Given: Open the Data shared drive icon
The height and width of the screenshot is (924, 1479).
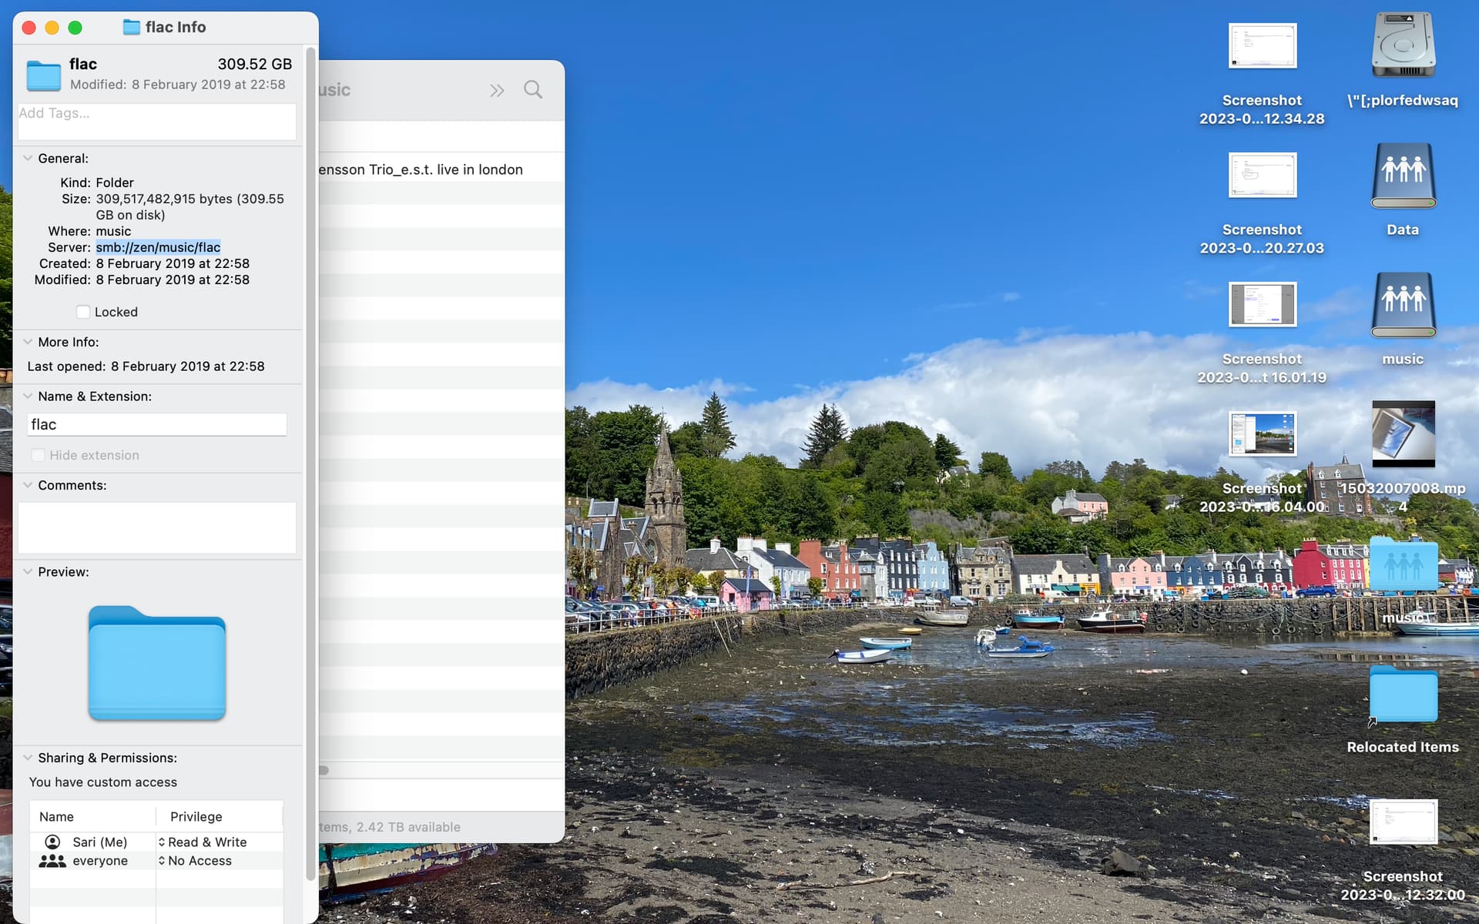Looking at the screenshot, I should [1403, 176].
